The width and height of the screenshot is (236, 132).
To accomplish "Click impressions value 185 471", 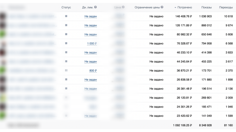I will coord(206,107).
